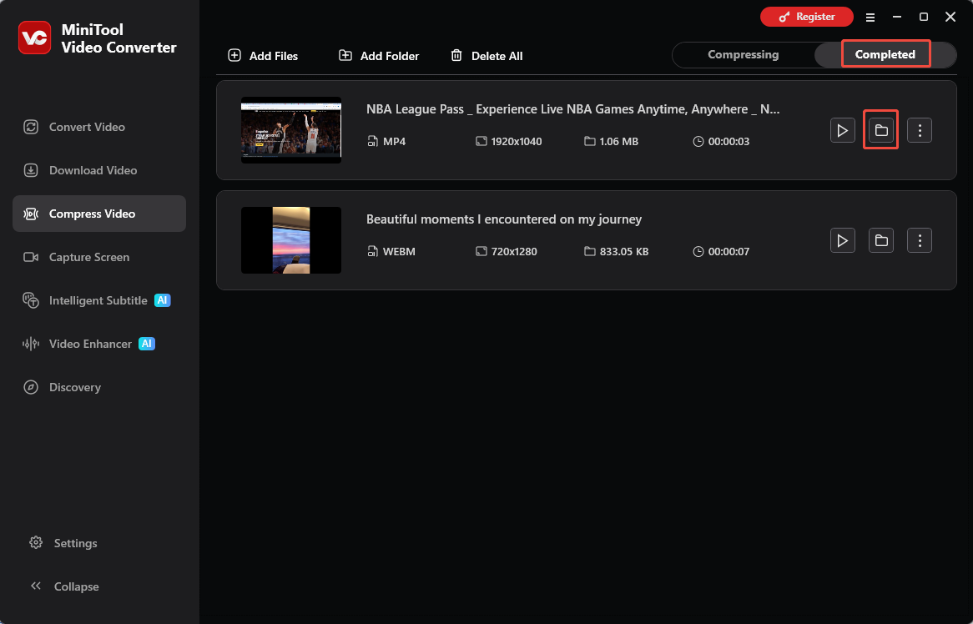
Task: Maximize the MiniTool window
Action: coord(924,17)
